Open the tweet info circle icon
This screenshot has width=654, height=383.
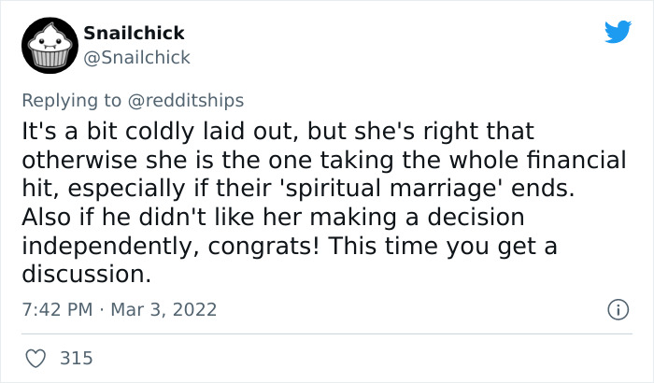pyautogui.click(x=618, y=309)
